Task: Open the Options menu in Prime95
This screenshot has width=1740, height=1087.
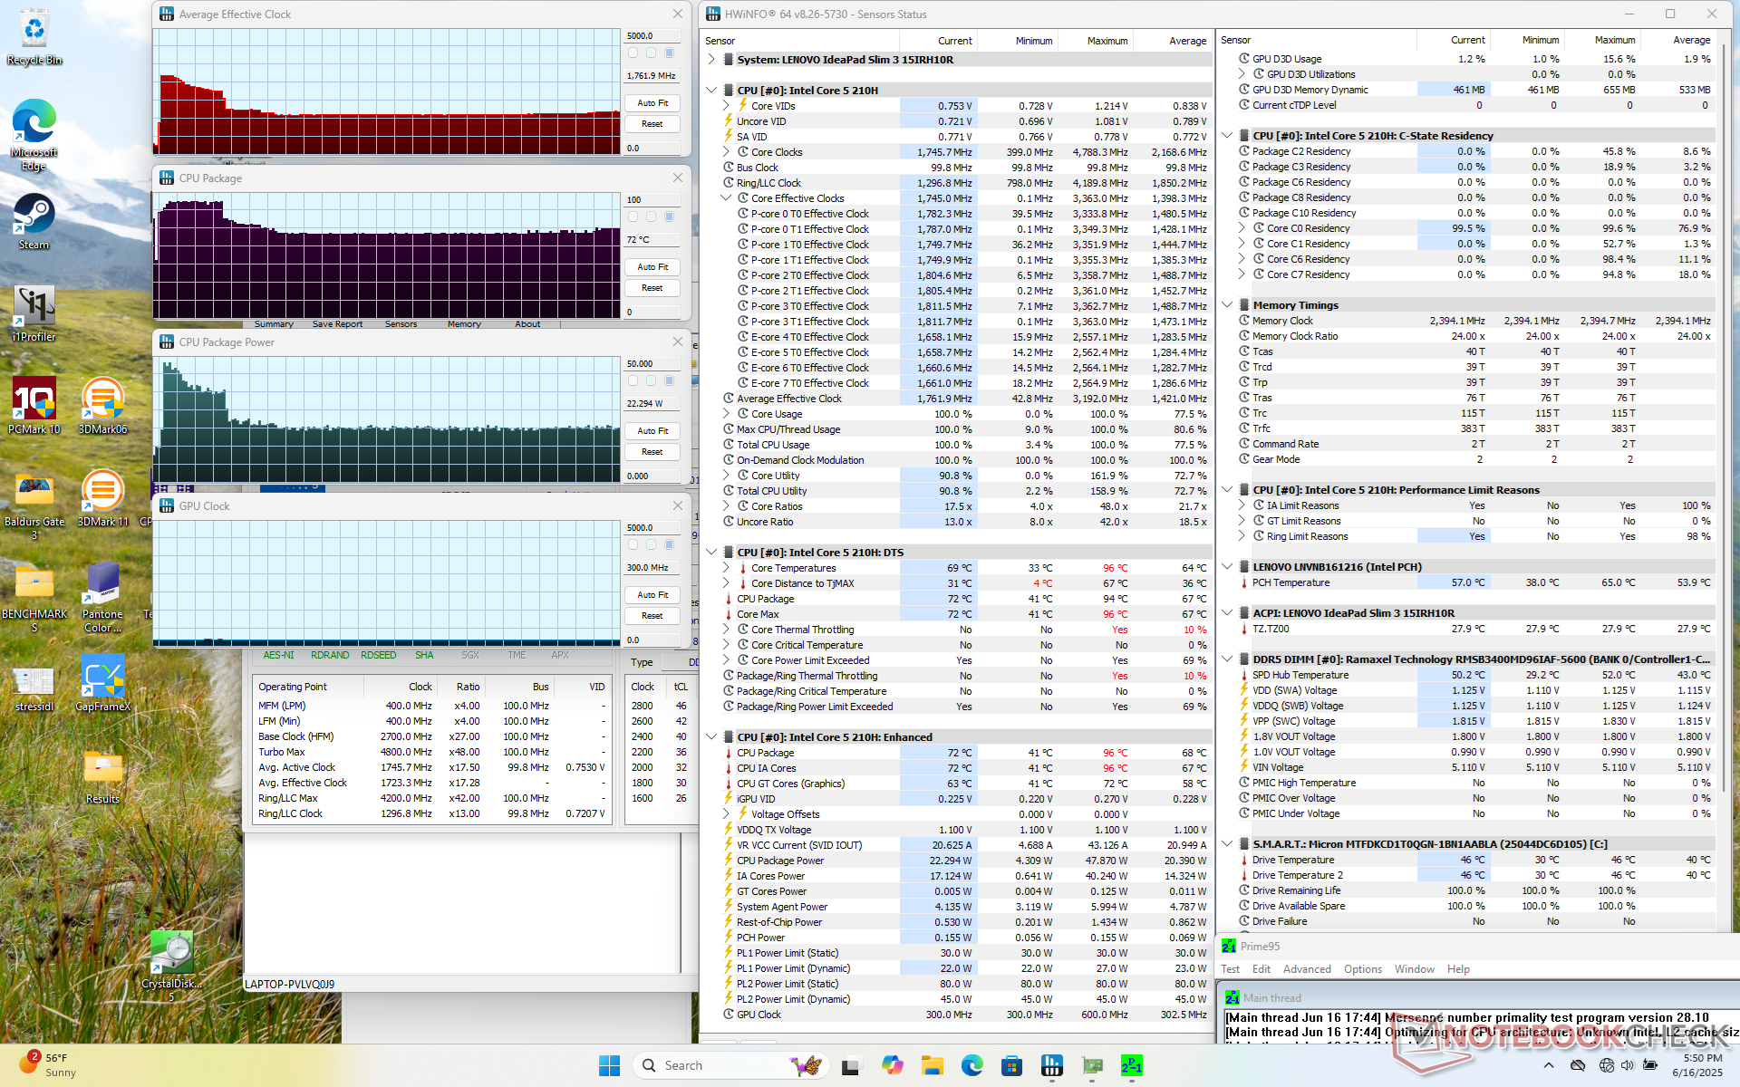Action: tap(1362, 969)
